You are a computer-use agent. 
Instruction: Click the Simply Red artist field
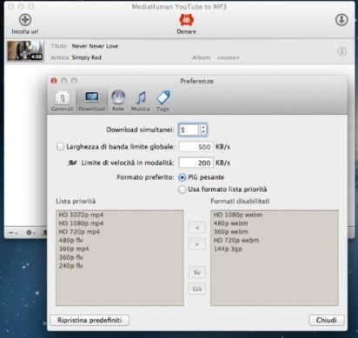(86, 57)
